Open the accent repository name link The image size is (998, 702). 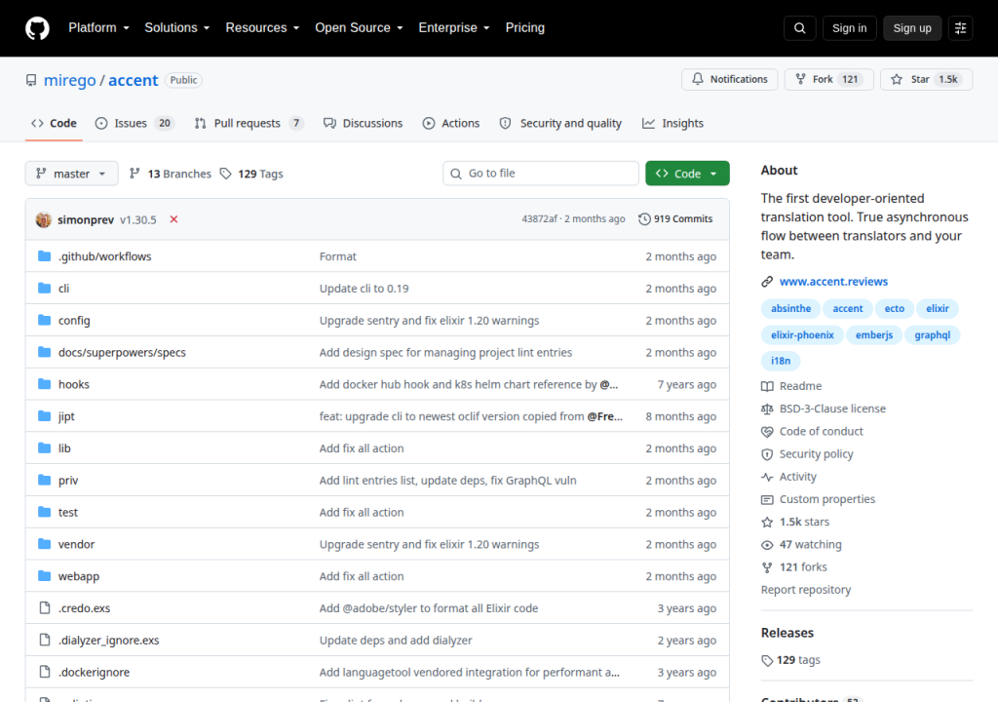[133, 80]
